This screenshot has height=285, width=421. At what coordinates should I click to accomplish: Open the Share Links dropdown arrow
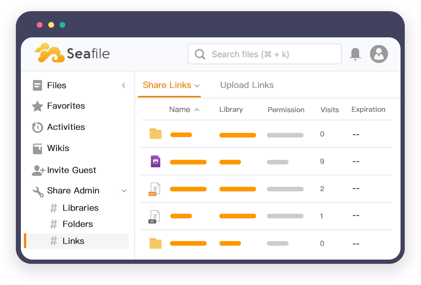(197, 86)
